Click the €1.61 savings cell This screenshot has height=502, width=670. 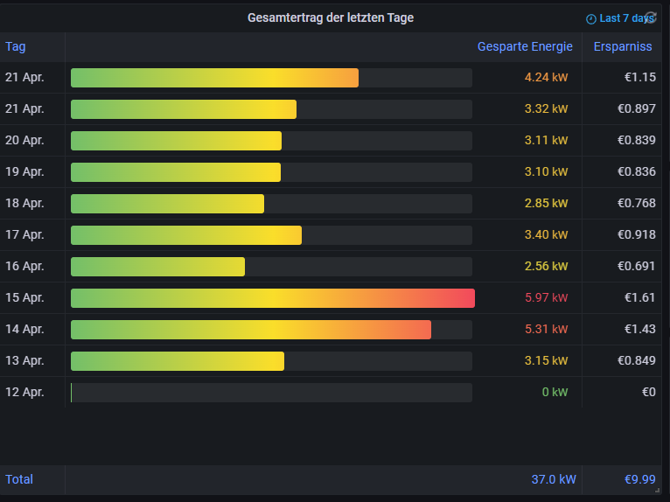click(x=639, y=298)
